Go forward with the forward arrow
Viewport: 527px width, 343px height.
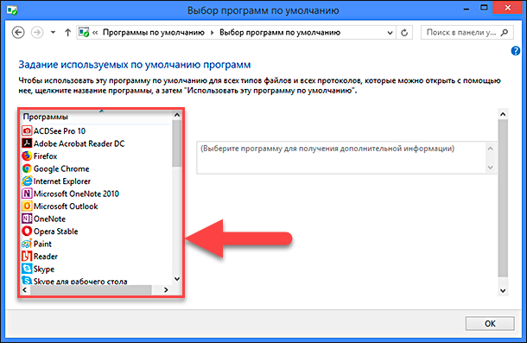pyautogui.click(x=37, y=33)
